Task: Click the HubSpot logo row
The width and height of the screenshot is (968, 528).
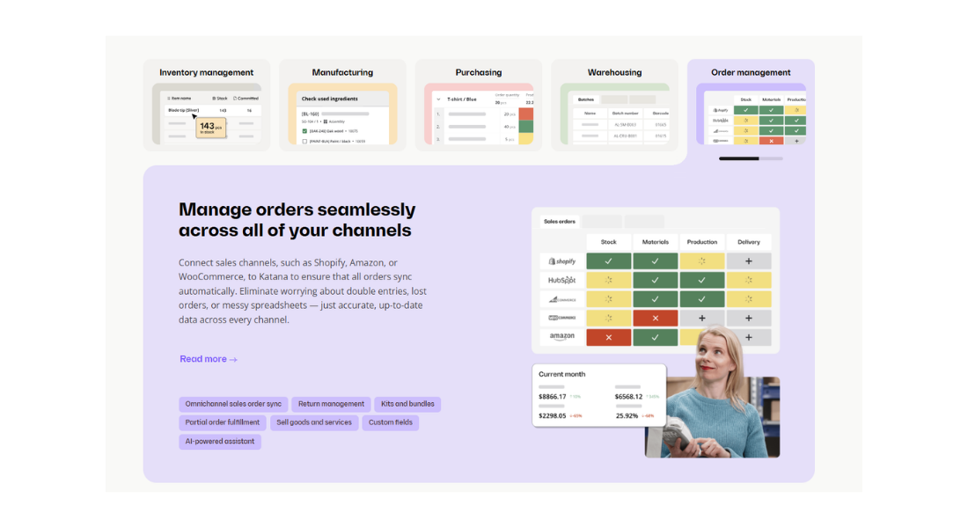Action: [x=561, y=281]
